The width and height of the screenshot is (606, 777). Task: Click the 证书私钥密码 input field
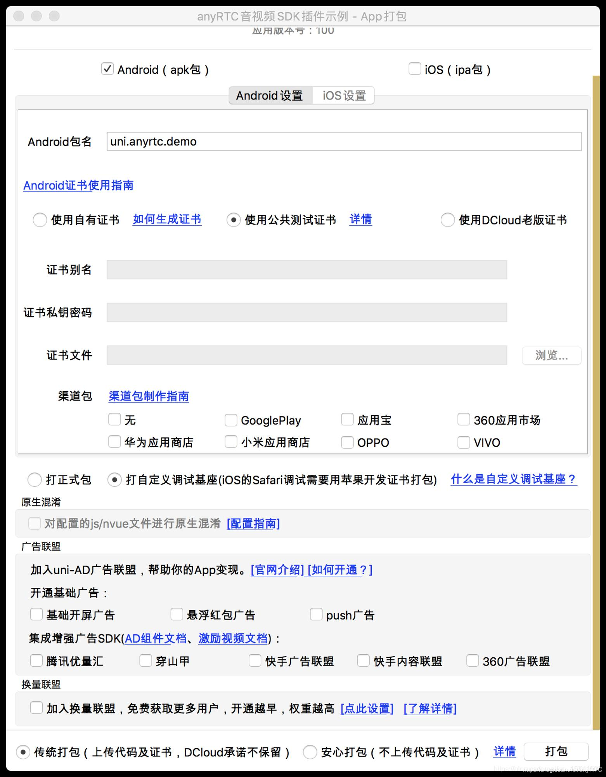(307, 312)
